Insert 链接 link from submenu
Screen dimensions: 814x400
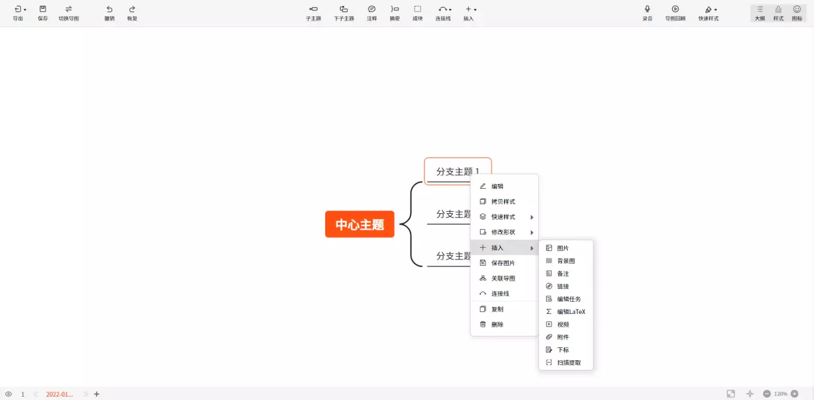pyautogui.click(x=566, y=286)
